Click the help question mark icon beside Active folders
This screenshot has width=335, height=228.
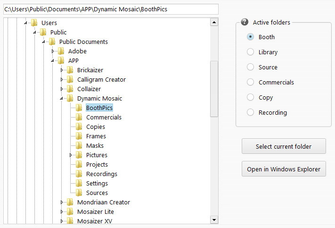245,22
